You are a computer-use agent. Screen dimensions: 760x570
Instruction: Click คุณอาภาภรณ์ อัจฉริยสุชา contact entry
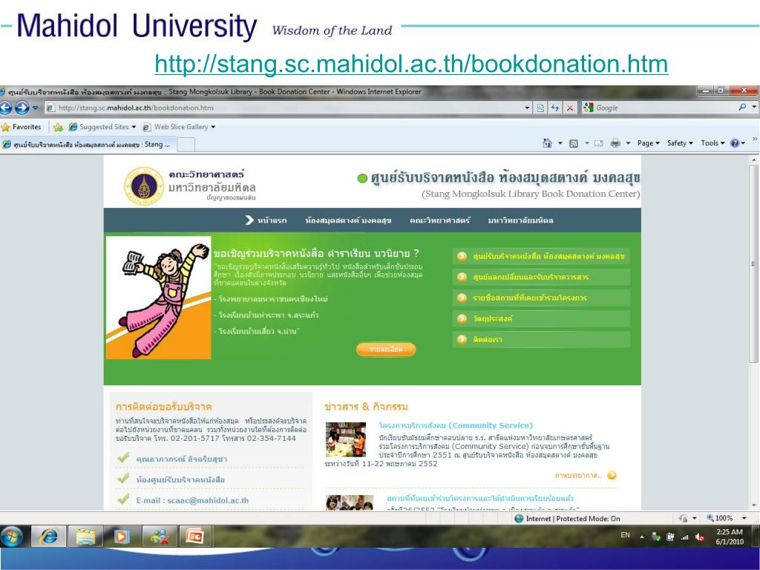click(x=181, y=459)
